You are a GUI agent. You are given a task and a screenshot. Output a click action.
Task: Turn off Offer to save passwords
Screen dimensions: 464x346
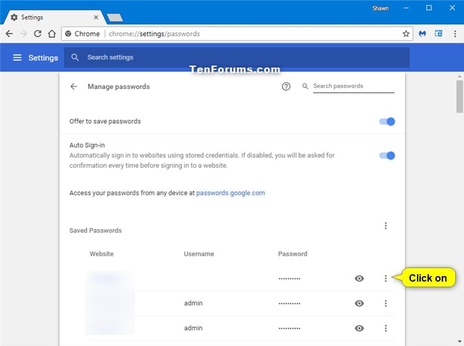point(387,122)
